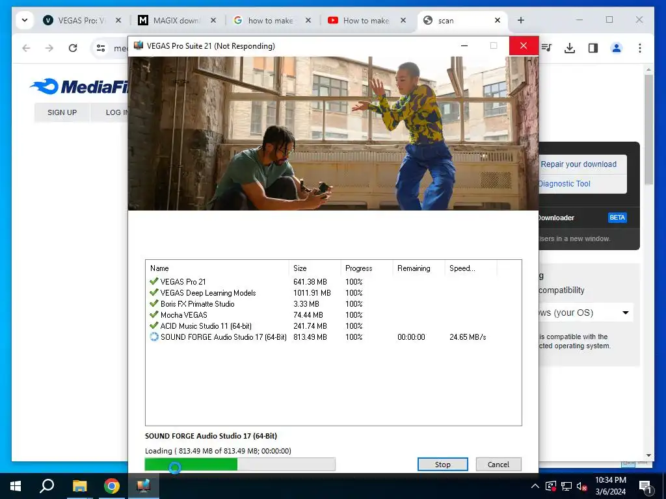Image resolution: width=666 pixels, height=499 pixels.
Task: Click the Speed column header
Action: tap(471, 268)
